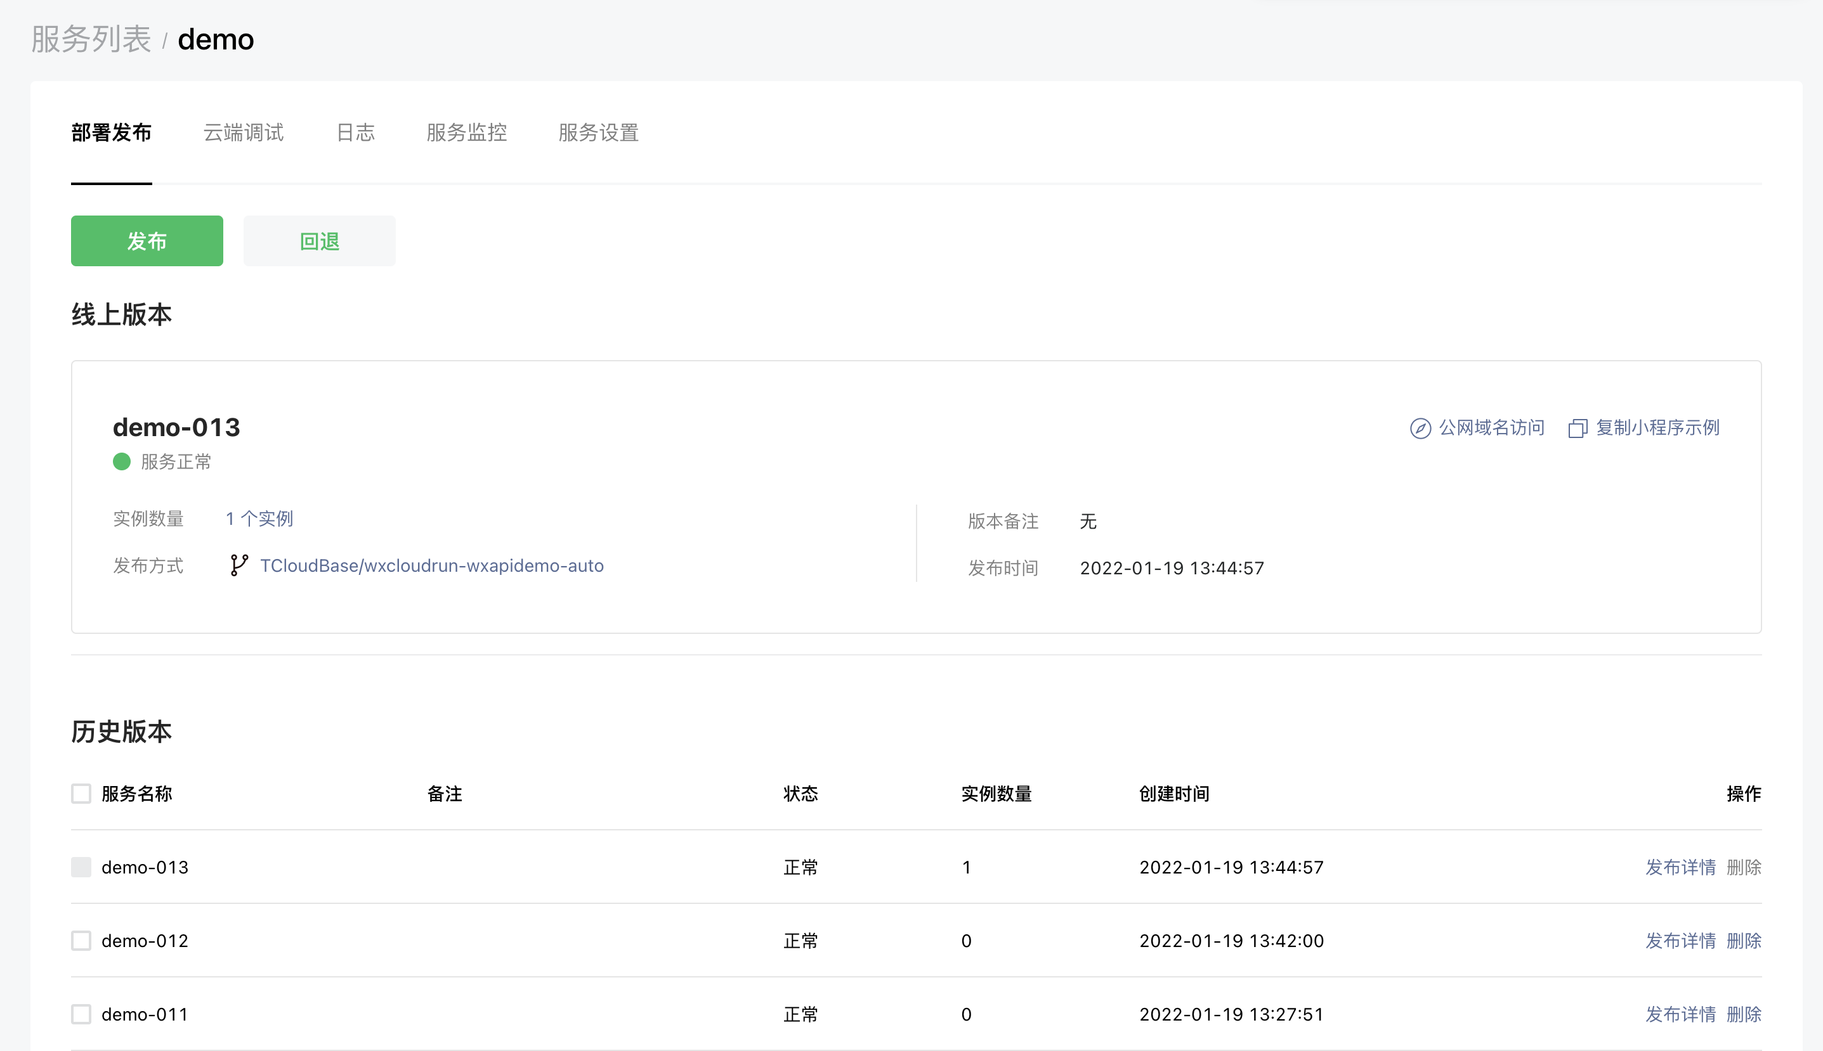Navigate back to 服务列表 breadcrumb
Viewport: 1823px width, 1051px height.
coord(91,39)
